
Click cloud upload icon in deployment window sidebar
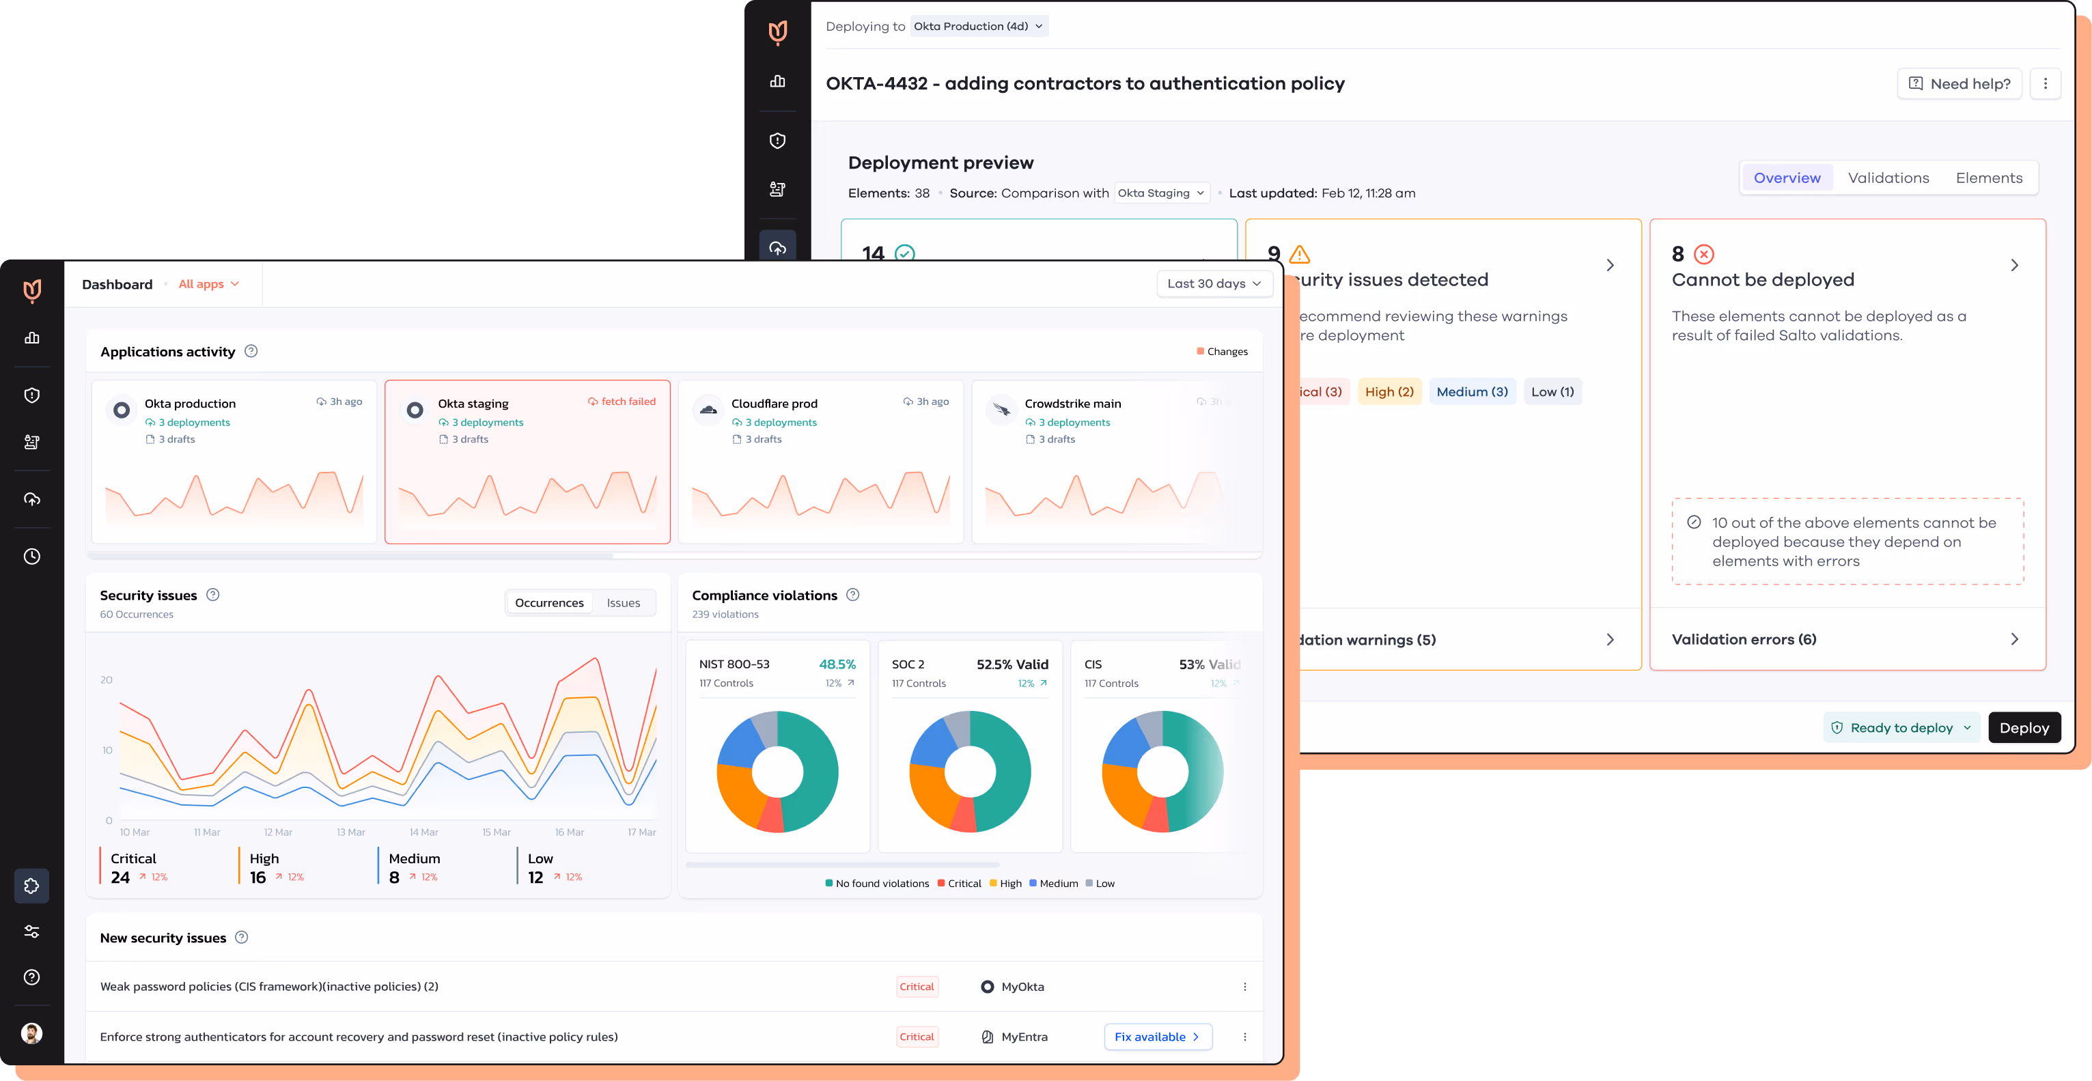tap(777, 247)
